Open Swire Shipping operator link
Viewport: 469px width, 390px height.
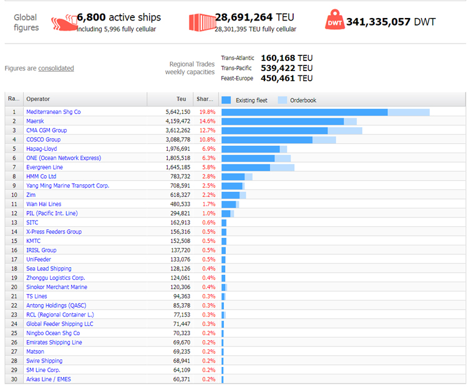44,361
